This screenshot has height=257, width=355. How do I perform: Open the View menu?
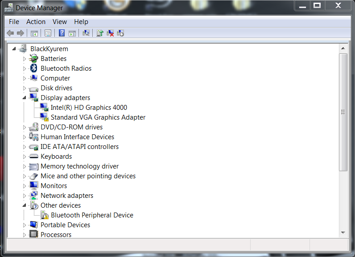pos(60,22)
